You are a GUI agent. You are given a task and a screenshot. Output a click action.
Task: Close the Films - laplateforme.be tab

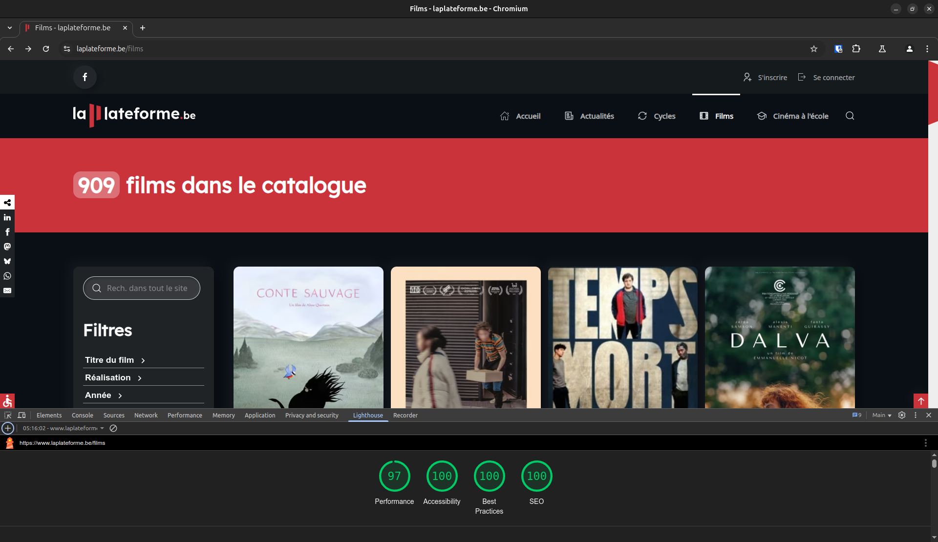click(x=125, y=28)
